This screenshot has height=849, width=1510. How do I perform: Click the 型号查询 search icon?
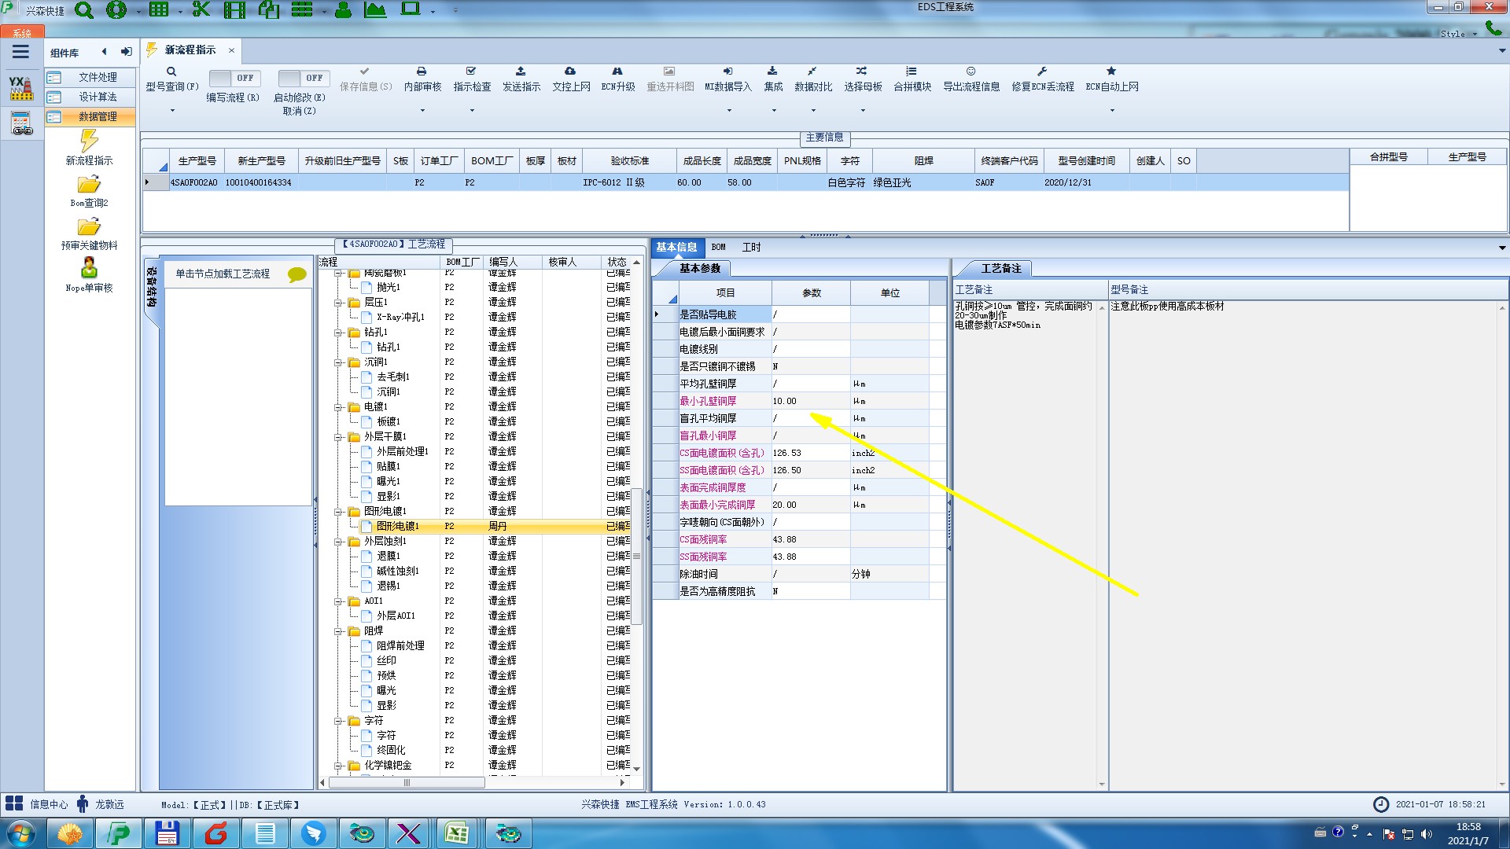pos(171,72)
